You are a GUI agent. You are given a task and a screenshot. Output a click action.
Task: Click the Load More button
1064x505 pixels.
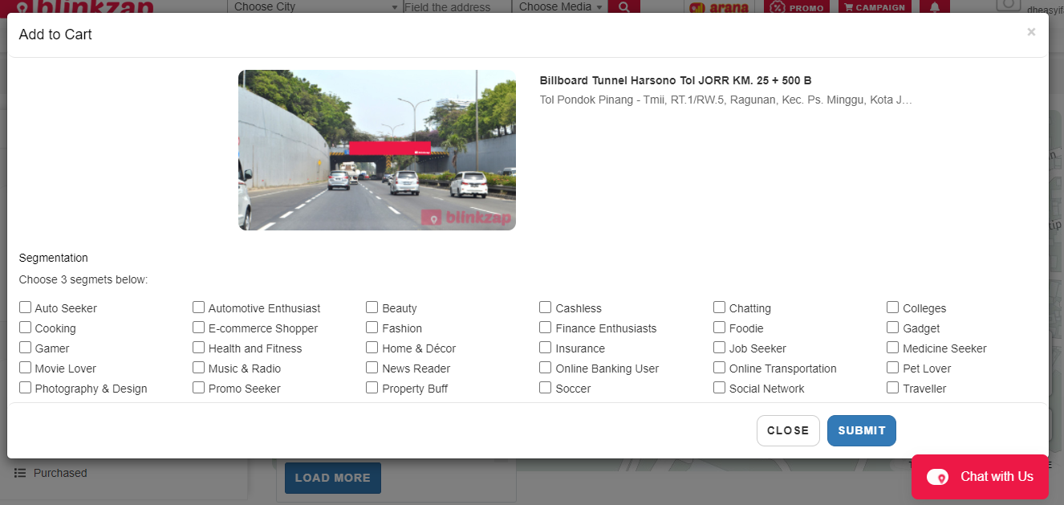point(333,478)
